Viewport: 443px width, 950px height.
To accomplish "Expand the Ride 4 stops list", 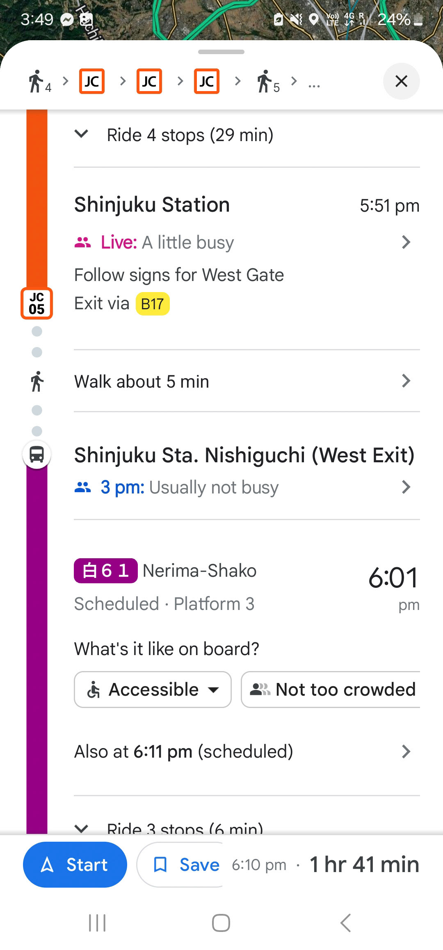I will 82,134.
